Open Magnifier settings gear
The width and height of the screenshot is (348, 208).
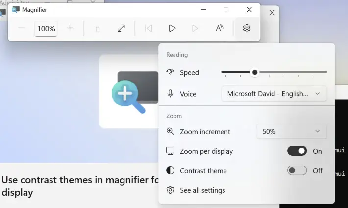point(247,28)
